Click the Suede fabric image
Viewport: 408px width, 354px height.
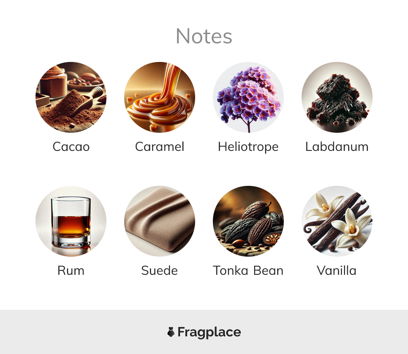tap(160, 221)
